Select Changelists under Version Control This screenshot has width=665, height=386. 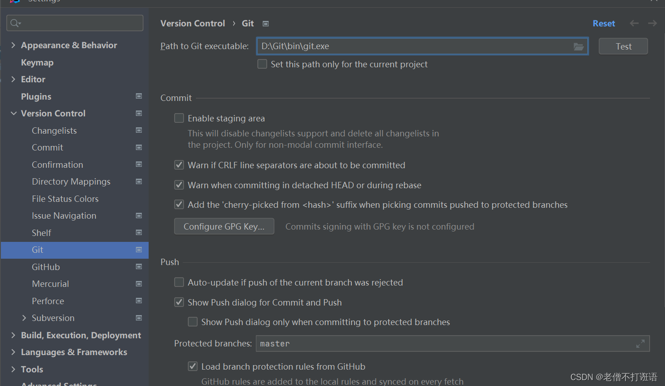pyautogui.click(x=54, y=130)
